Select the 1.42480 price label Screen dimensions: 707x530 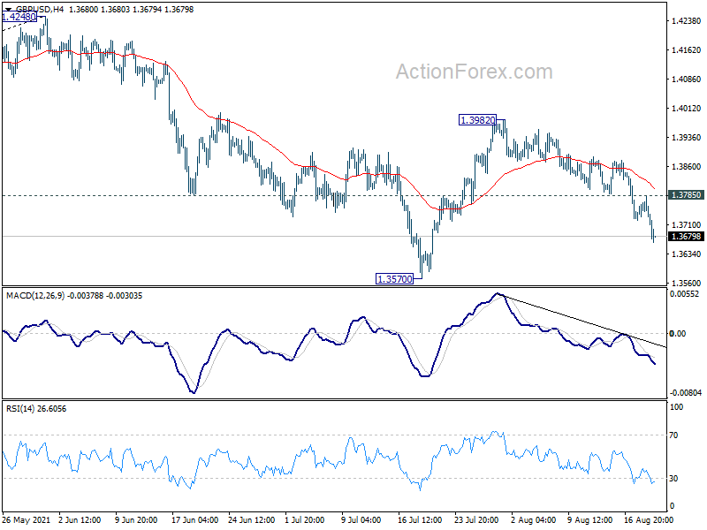[19, 17]
